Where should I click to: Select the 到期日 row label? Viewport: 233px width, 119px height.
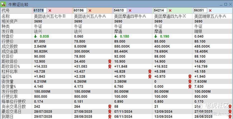8,117
